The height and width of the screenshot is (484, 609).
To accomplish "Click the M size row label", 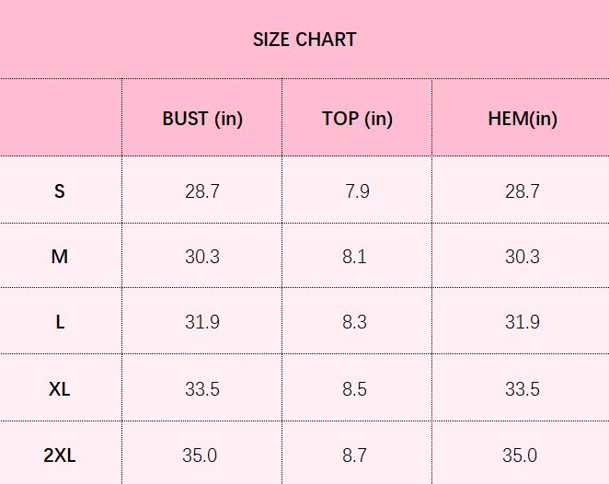I will click(60, 257).
